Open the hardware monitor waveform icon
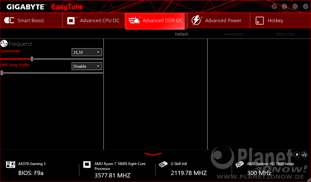Viewport: 311px width, 182px height. (x=304, y=154)
